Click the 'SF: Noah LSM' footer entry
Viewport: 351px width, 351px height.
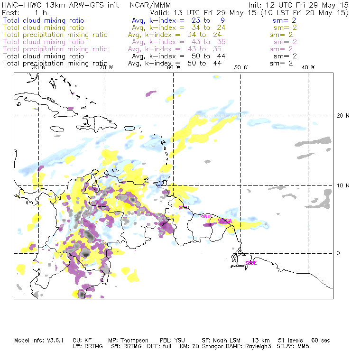pyautogui.click(x=221, y=341)
